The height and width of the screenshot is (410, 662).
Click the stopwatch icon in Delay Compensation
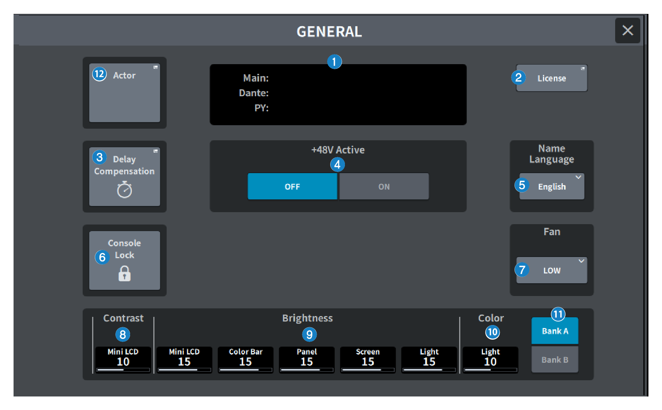coord(124,190)
